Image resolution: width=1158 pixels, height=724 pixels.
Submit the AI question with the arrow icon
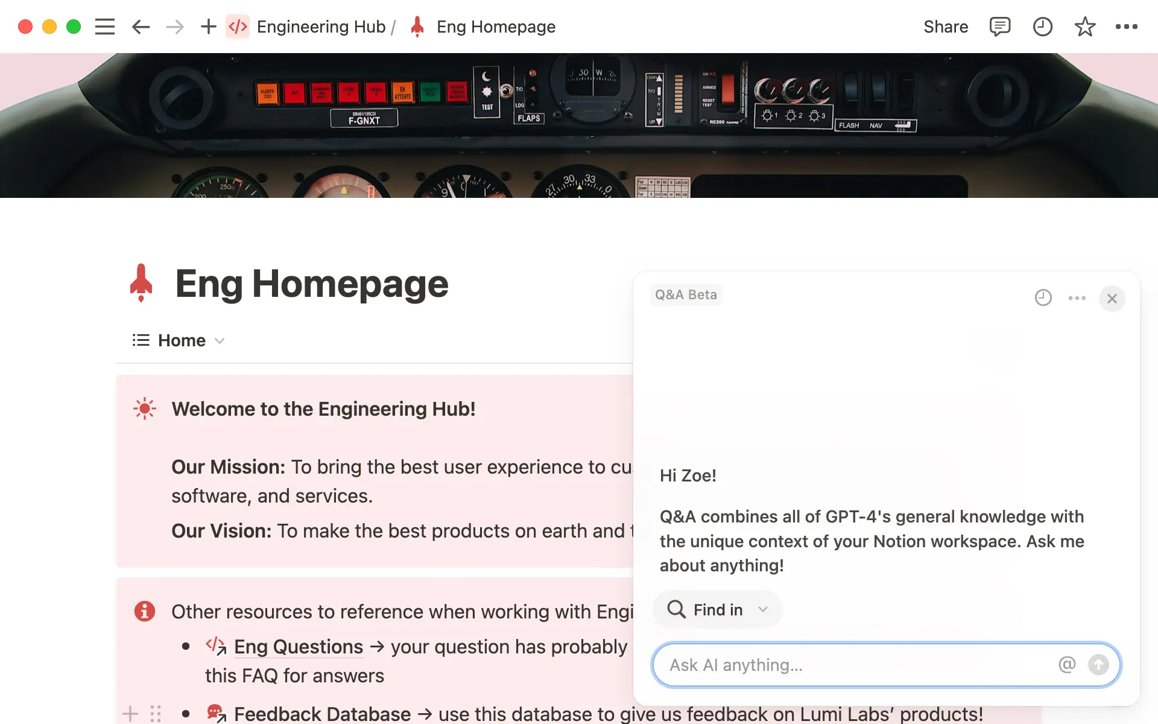pyautogui.click(x=1099, y=664)
